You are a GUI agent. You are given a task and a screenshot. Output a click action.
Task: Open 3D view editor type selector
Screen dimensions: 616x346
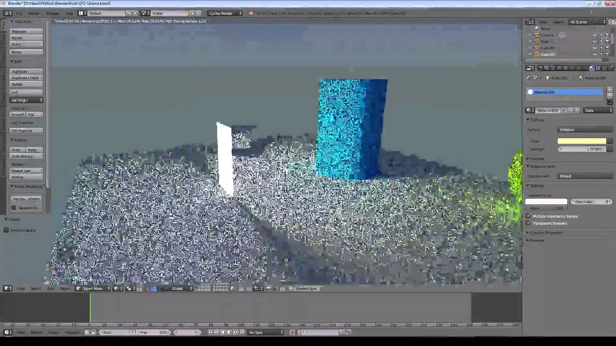point(8,288)
